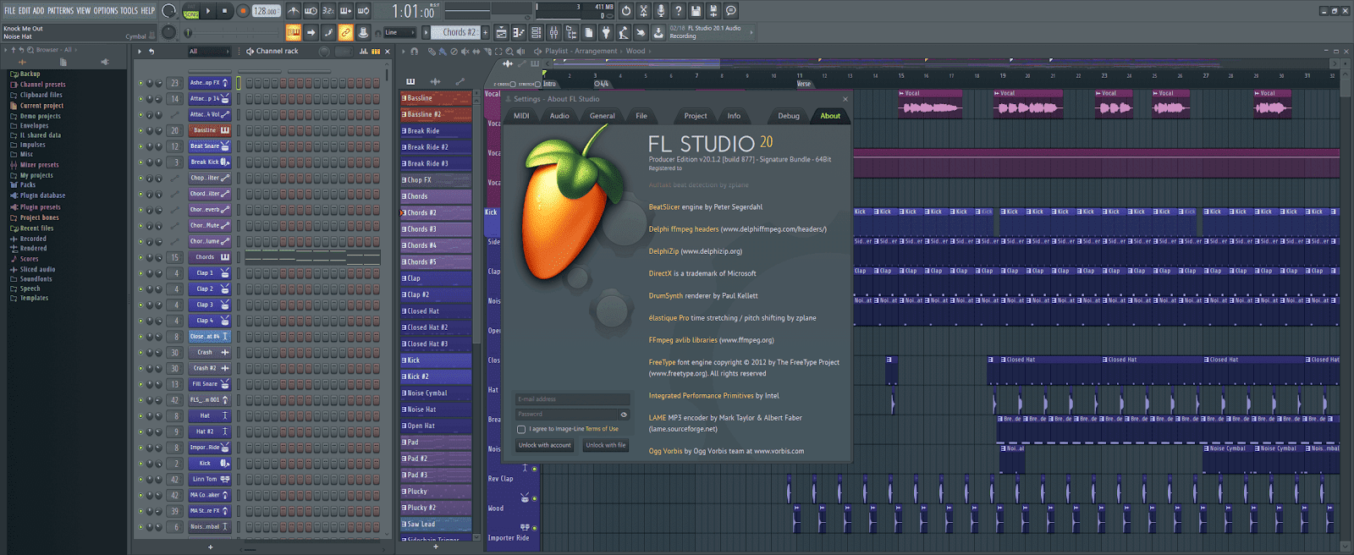Toggle channel rack graph editor icon
Viewport: 1354px width, 555px height.
click(363, 52)
